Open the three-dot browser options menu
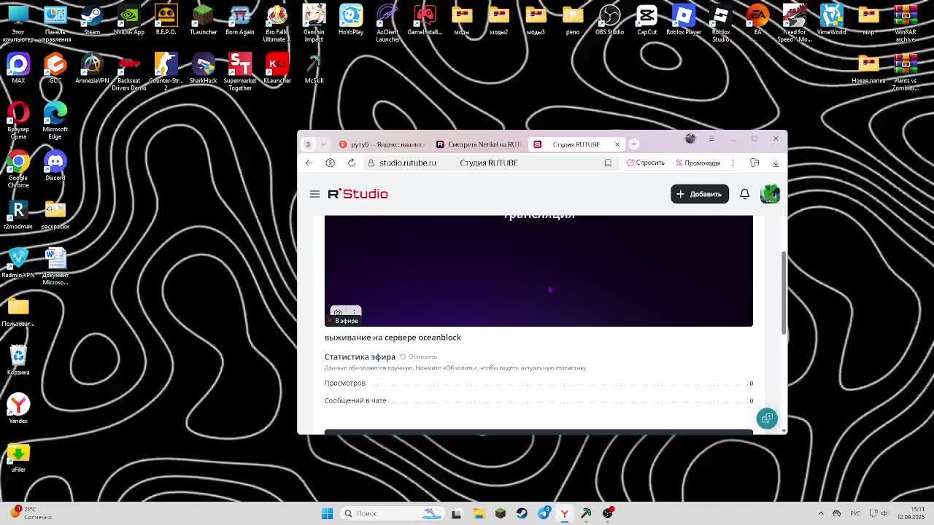The width and height of the screenshot is (934, 525). click(x=733, y=163)
